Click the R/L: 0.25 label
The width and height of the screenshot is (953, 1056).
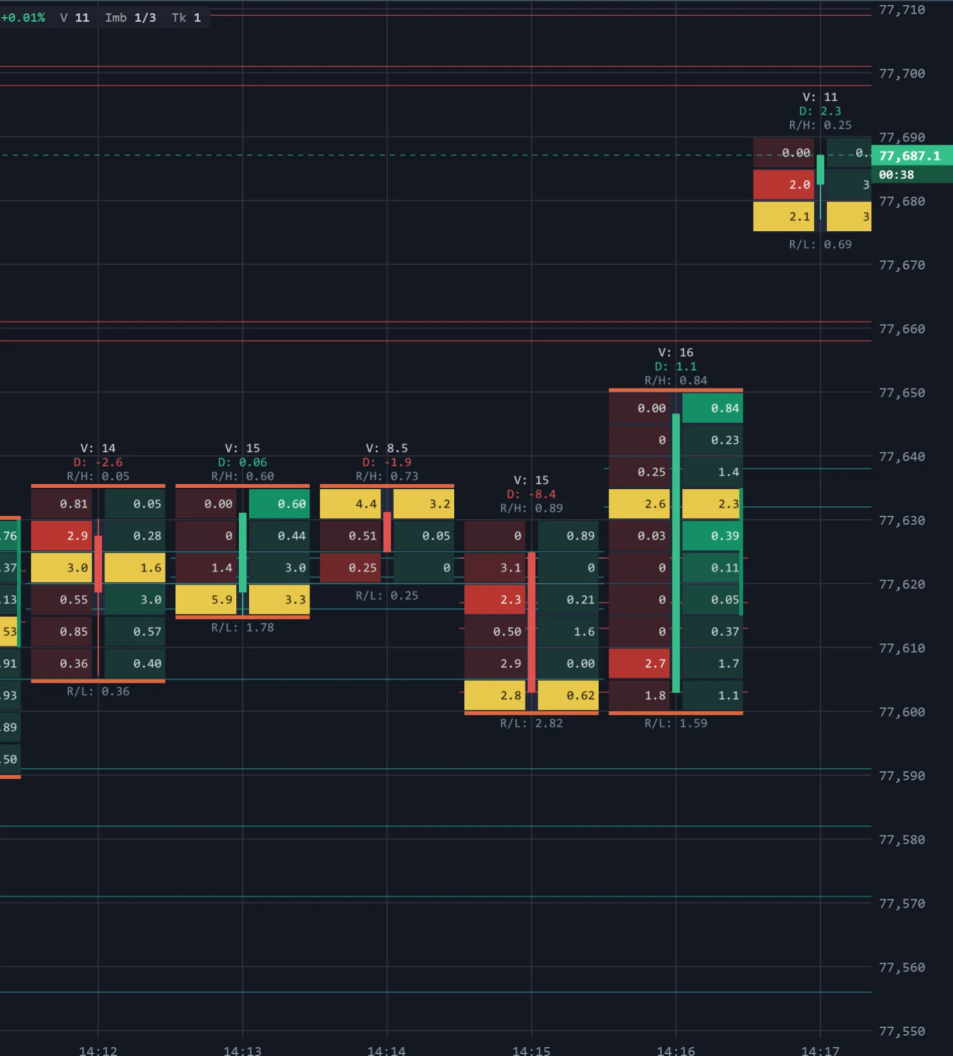[x=387, y=596]
